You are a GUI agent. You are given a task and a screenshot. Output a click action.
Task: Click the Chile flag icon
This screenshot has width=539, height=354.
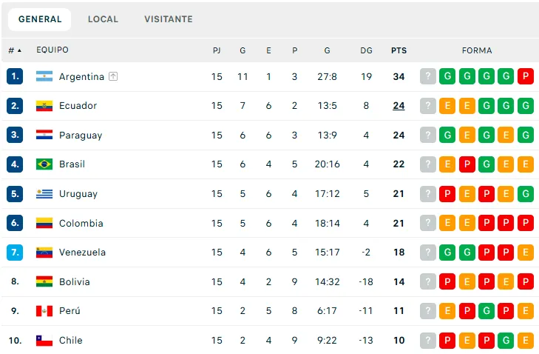44,341
